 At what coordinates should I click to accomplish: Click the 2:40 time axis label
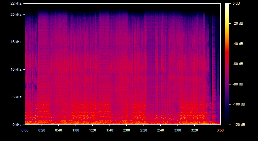coord(161,130)
